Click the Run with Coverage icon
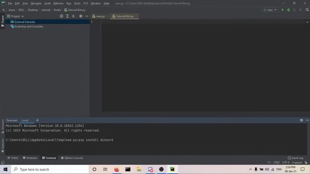 [294, 10]
